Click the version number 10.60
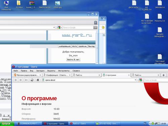Screen dimensions: 168x126 tap(56, 109)
